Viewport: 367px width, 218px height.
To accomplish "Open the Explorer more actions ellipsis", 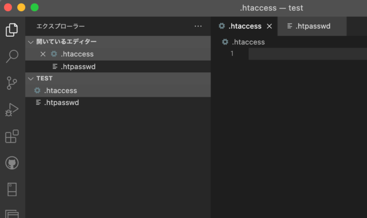I will (198, 26).
